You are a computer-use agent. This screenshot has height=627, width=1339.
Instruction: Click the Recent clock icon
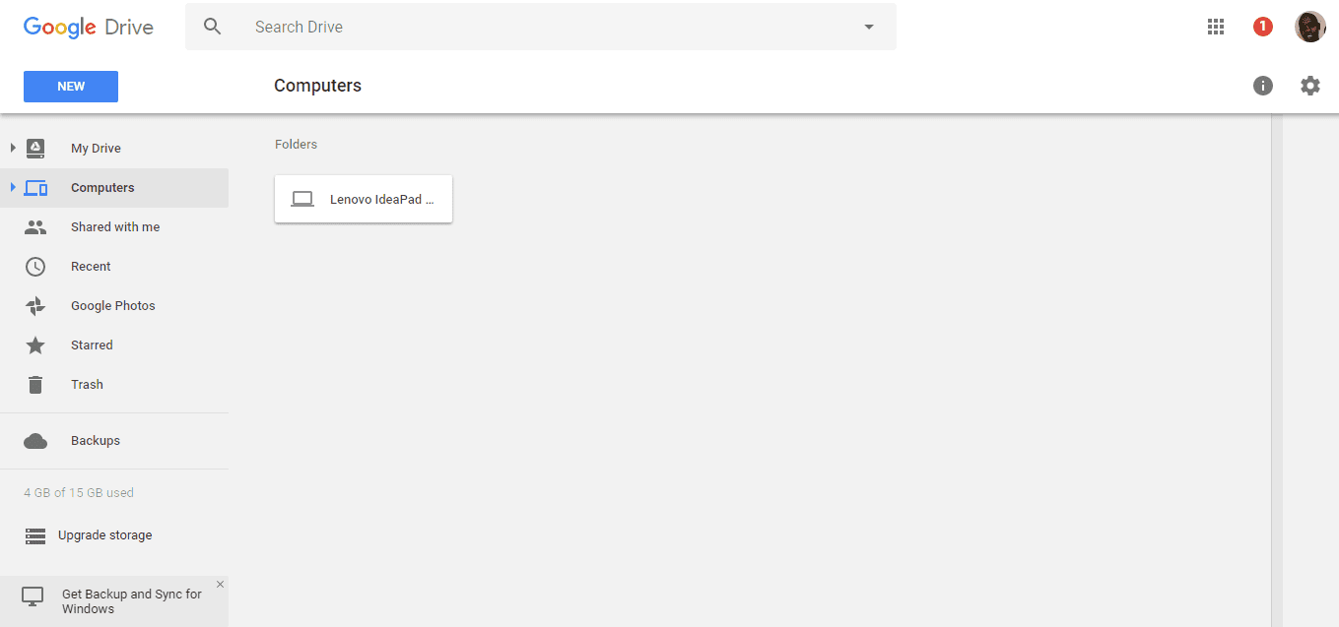[35, 267]
